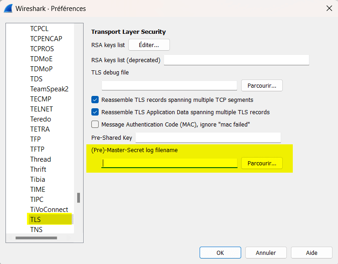Select TLS in the protocol list
The height and width of the screenshot is (264, 338).
click(36, 220)
